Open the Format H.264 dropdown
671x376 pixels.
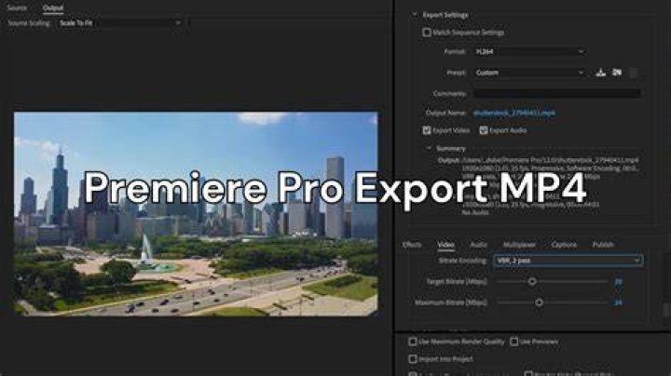[529, 52]
